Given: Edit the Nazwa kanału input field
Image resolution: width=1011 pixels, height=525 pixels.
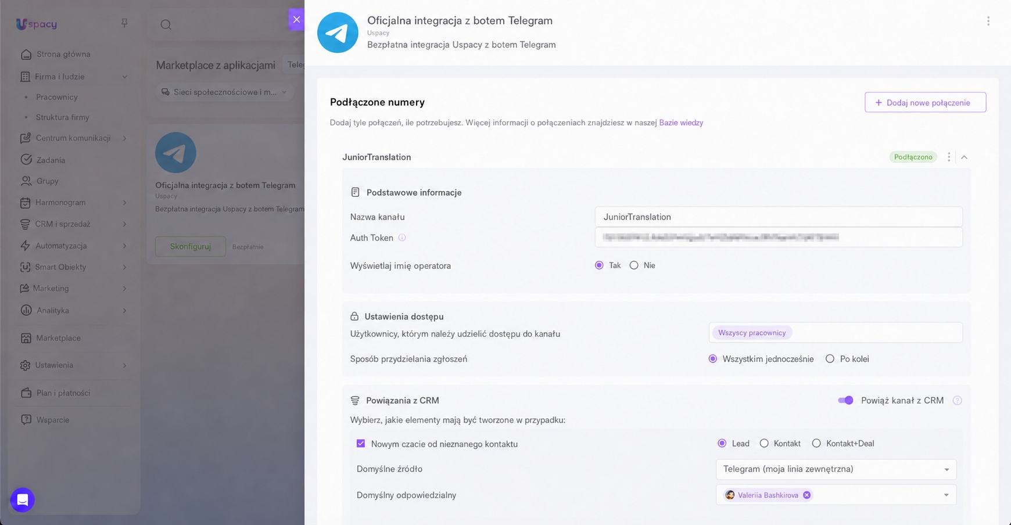Looking at the screenshot, I should (x=779, y=217).
